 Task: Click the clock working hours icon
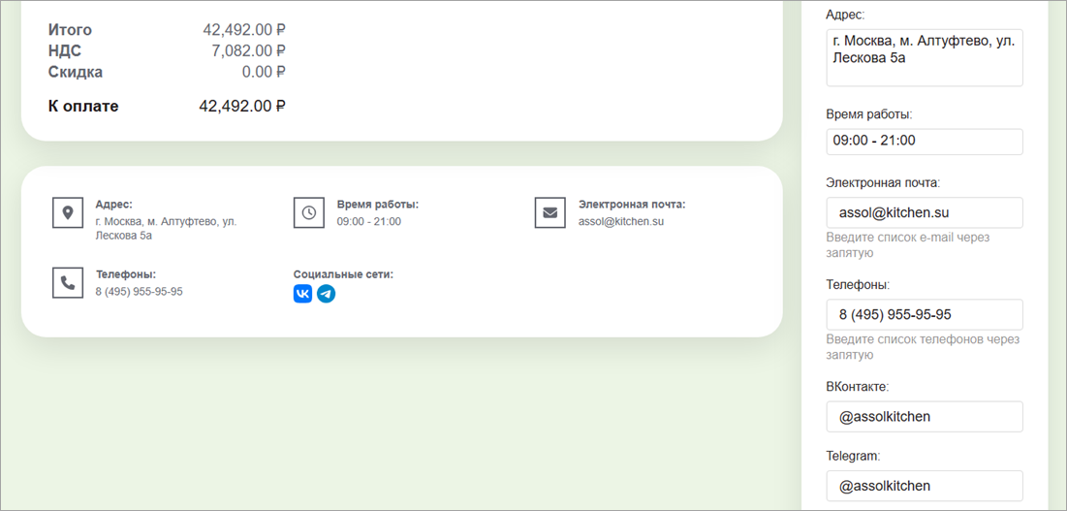coord(308,212)
